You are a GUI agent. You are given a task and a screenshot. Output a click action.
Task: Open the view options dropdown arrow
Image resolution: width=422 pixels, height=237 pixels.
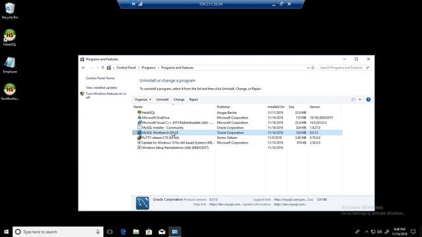click(360, 99)
